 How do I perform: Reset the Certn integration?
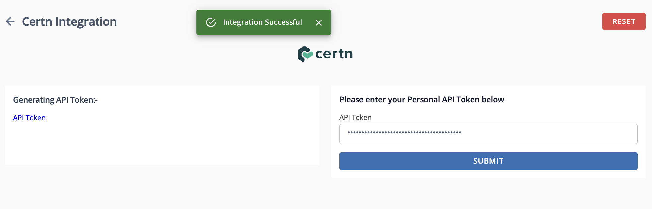[x=624, y=21]
